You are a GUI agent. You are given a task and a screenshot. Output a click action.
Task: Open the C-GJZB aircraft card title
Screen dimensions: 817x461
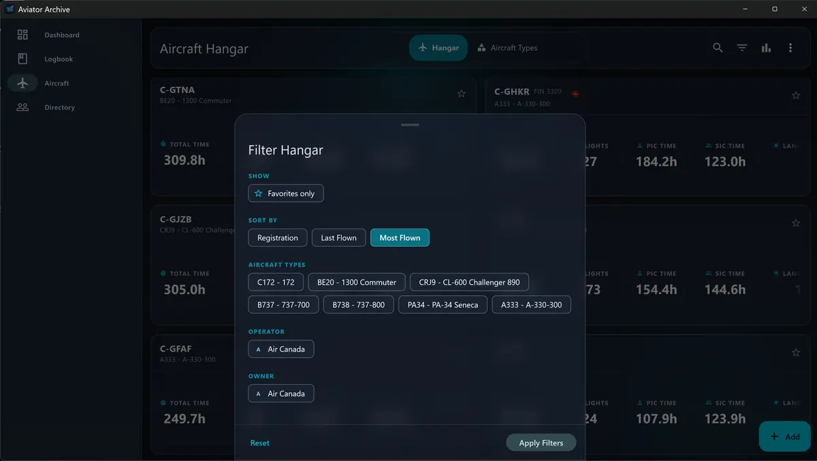pos(176,219)
